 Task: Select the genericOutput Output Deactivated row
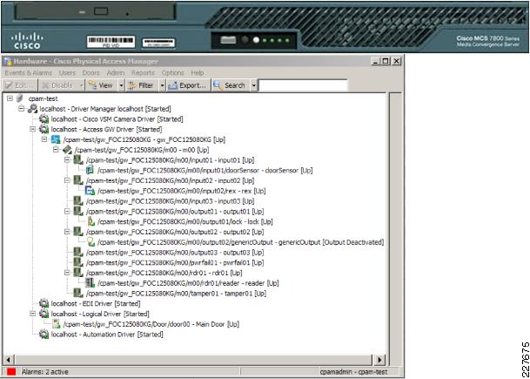(241, 242)
